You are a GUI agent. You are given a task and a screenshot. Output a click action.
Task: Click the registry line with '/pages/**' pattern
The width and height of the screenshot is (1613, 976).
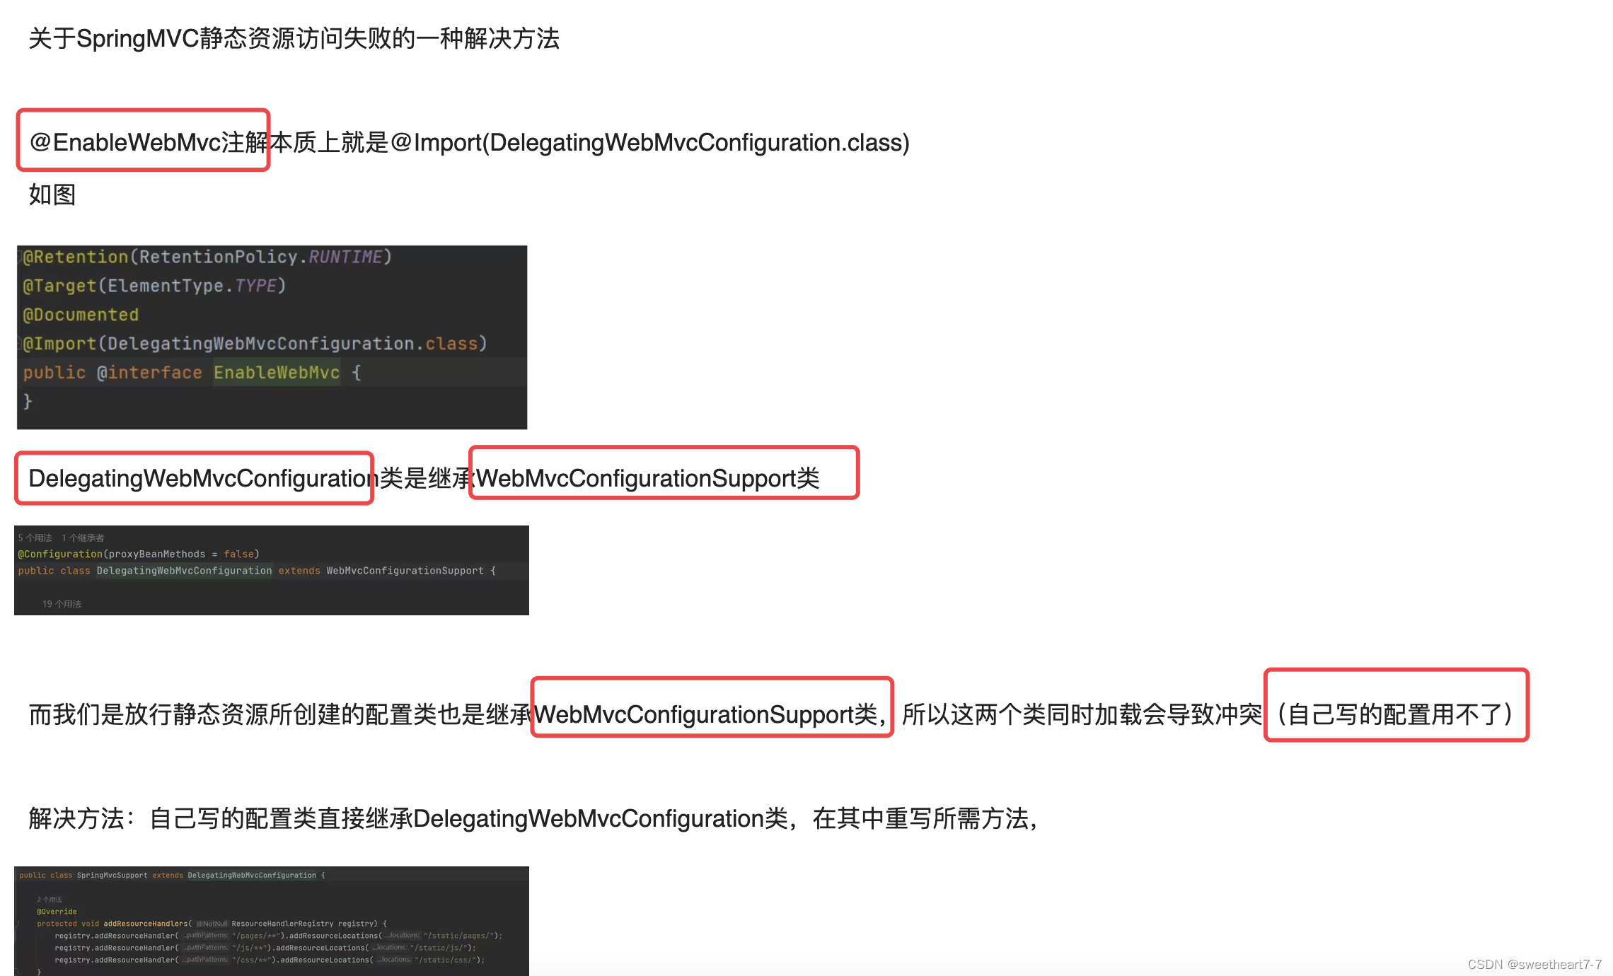point(279,936)
